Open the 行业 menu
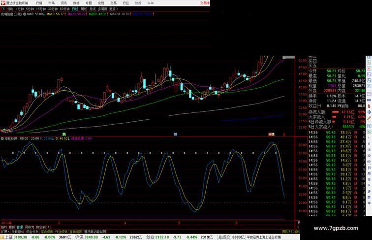Image resolution: width=372 pixels, height=240 pixels. 126,3
